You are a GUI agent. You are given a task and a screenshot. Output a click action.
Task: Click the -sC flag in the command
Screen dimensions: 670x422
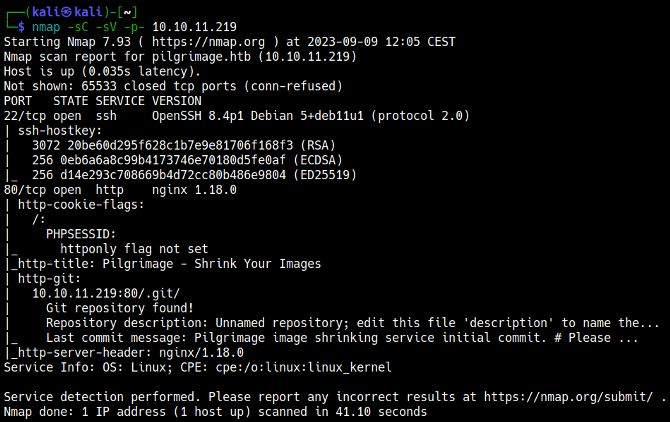(78, 27)
